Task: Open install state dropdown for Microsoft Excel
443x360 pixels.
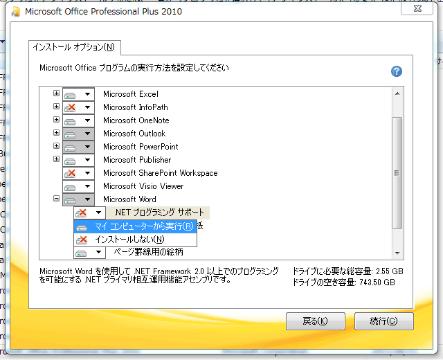Action: pos(78,94)
